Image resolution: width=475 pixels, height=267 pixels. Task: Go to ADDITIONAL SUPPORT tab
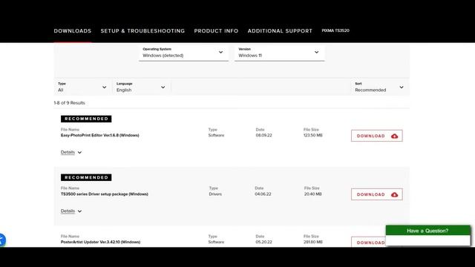280,31
